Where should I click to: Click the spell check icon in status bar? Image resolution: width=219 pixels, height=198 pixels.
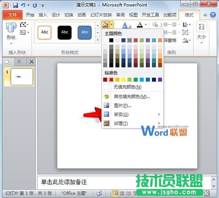click(x=99, y=193)
